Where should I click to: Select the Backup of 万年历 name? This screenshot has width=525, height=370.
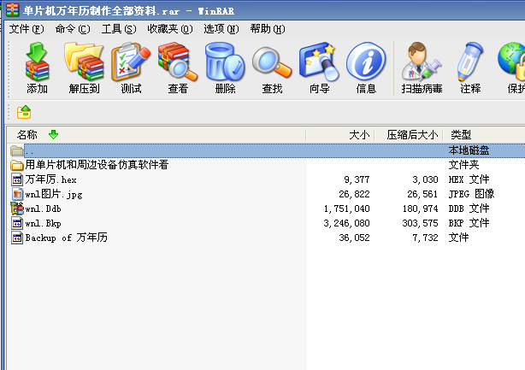tap(67, 238)
